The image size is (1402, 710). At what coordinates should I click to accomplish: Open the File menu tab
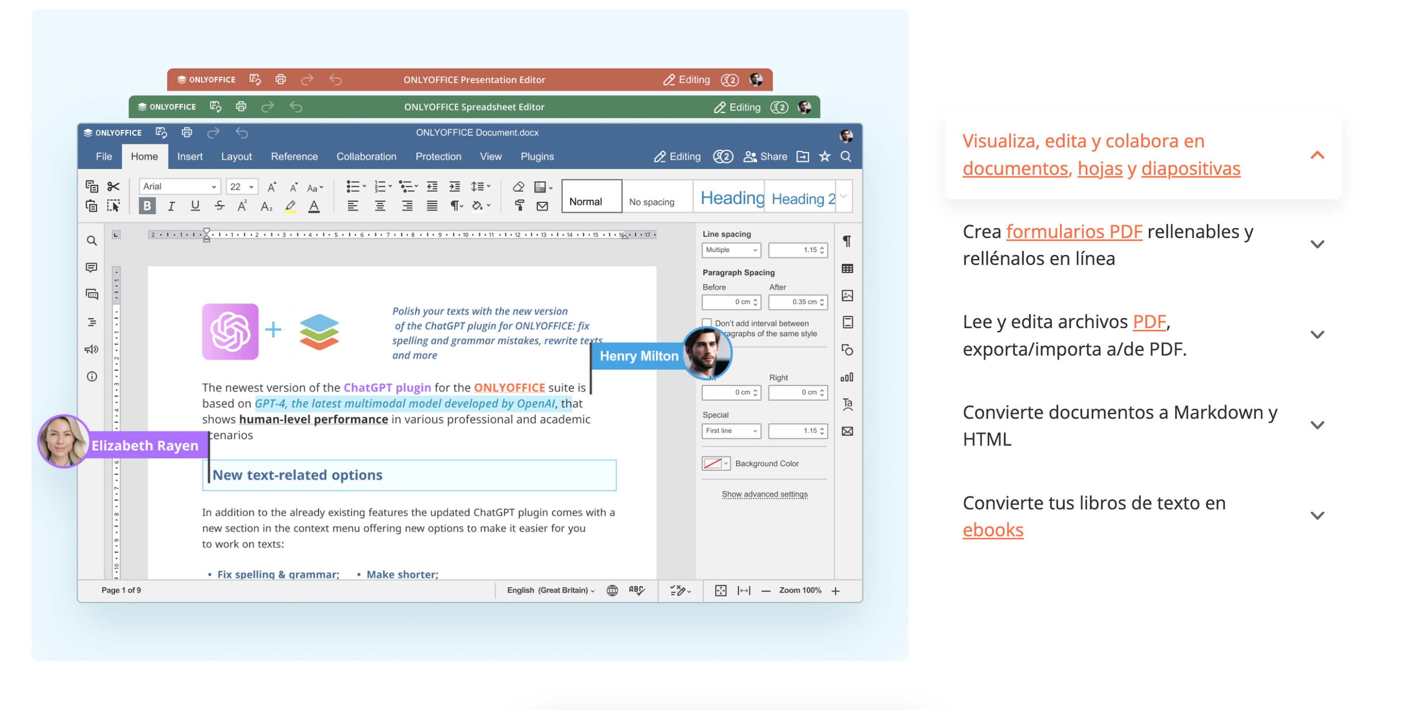(x=104, y=157)
